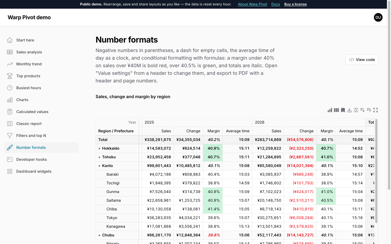Click the Region / Prefecture header
Viewport: 391px width, 244px height.
point(116,131)
